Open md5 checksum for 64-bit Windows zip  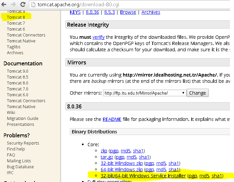point(161,170)
